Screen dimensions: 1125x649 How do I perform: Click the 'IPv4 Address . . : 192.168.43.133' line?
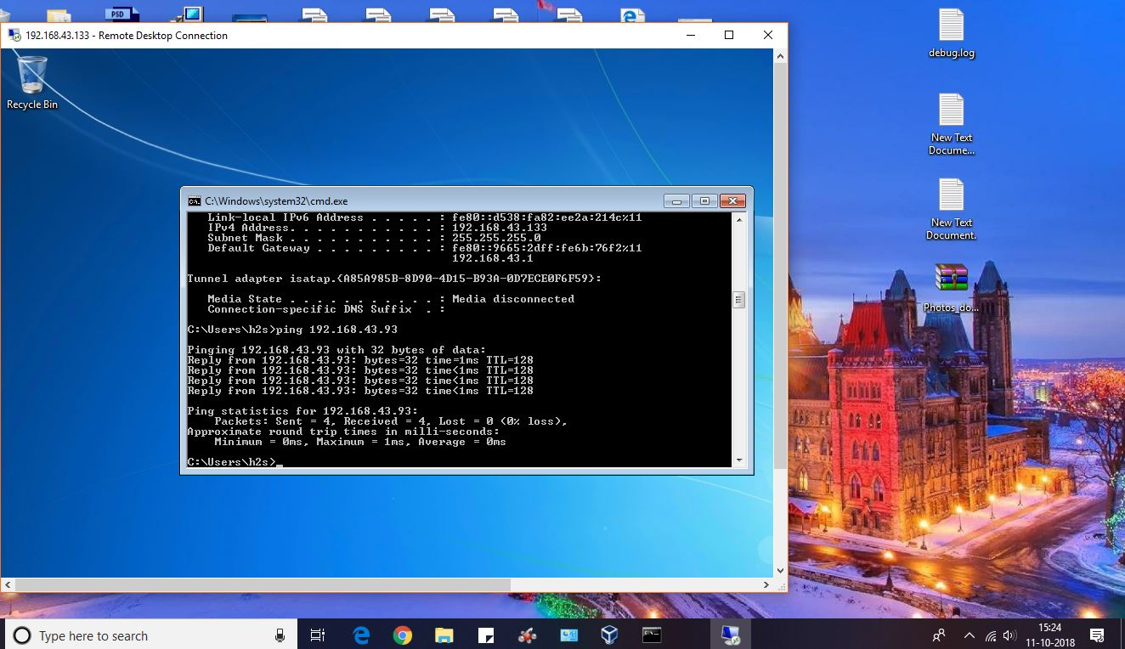[x=377, y=228]
